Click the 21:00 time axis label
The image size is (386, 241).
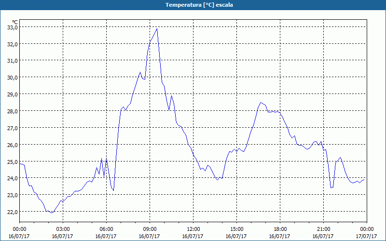[323, 229]
